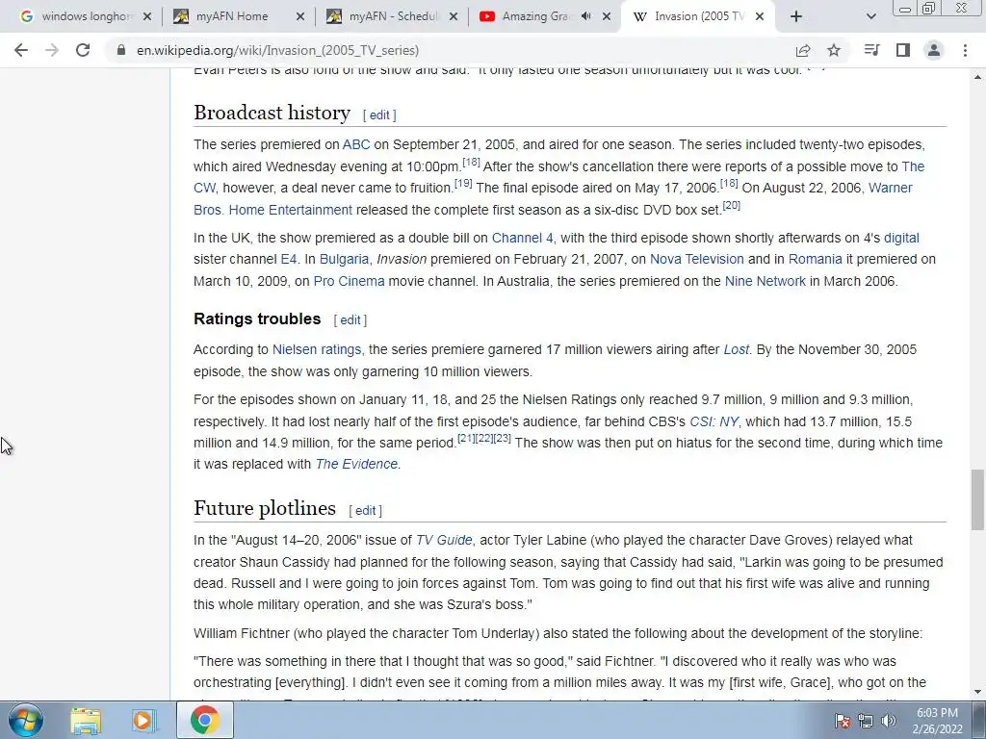Jump to citation 20
Image resolution: width=986 pixels, height=739 pixels.
[x=732, y=206]
